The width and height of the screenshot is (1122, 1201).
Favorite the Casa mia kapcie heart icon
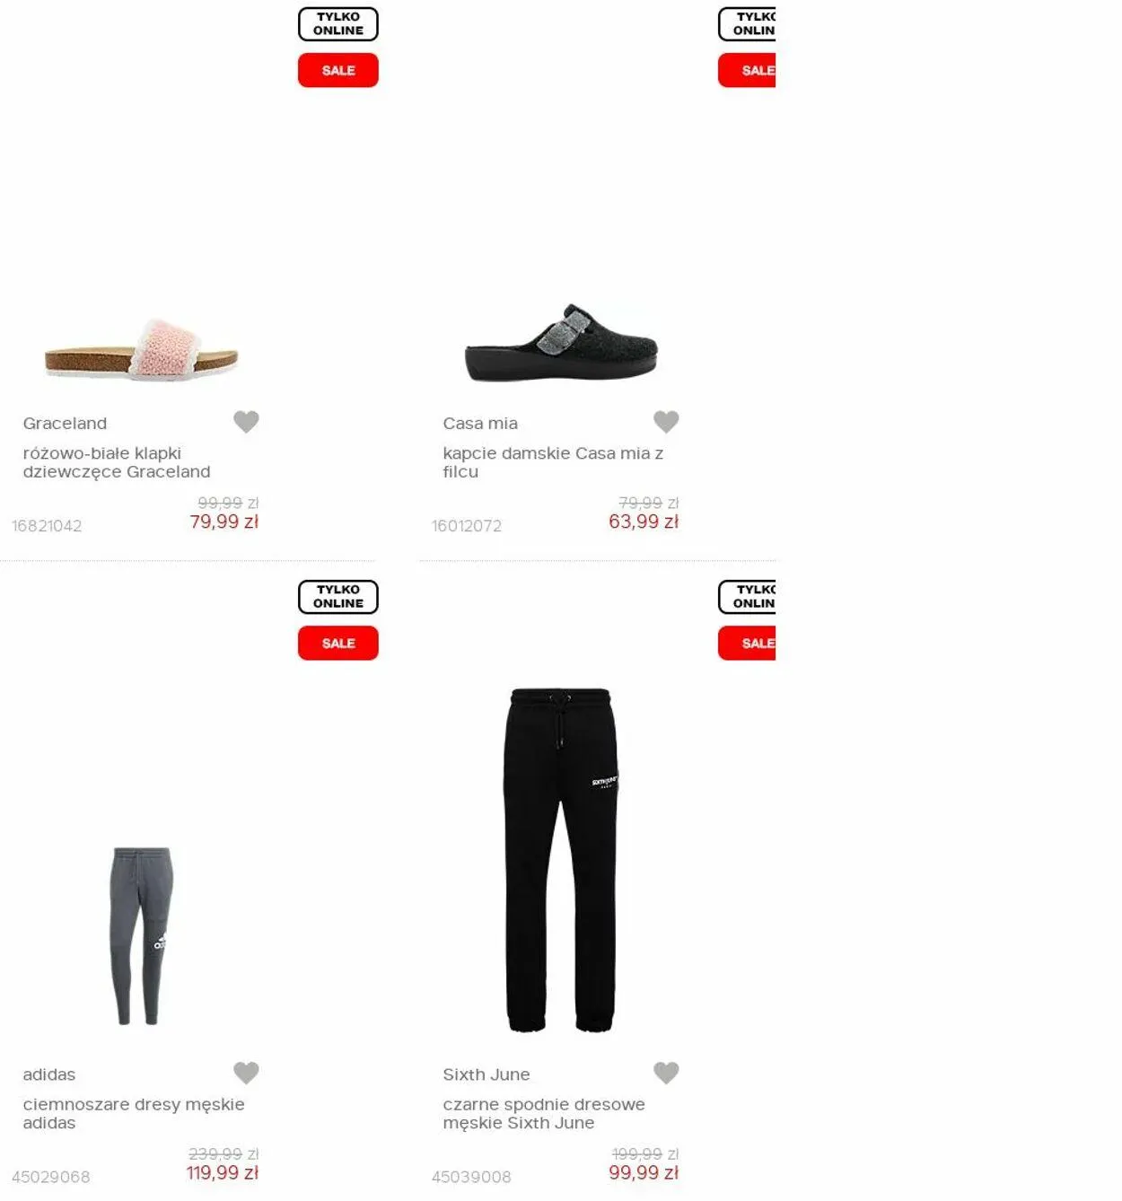coord(666,421)
